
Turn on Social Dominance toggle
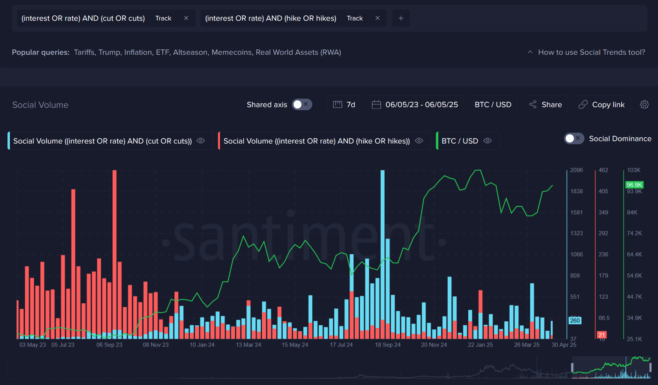(574, 139)
